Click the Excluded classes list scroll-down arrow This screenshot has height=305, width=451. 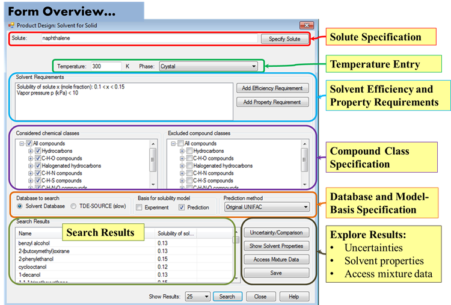coord(305,185)
